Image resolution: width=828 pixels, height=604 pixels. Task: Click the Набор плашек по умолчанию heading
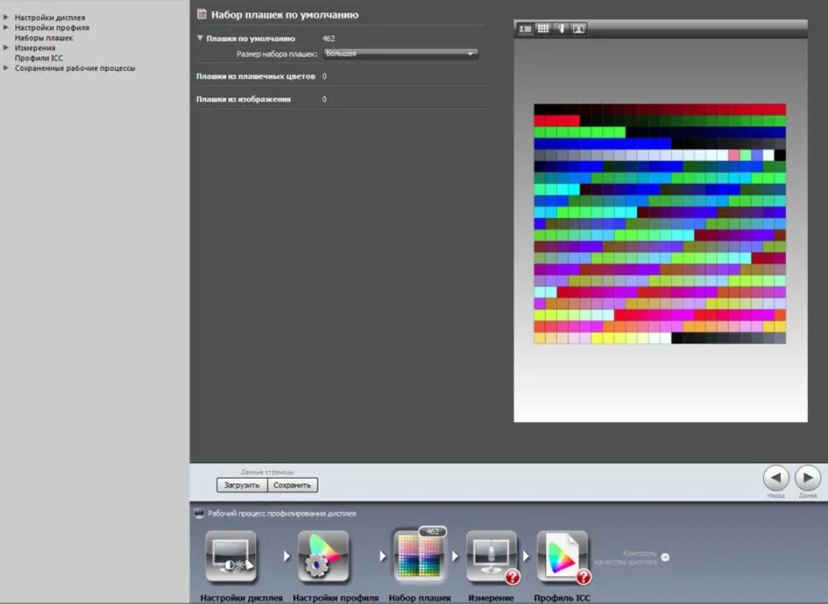(x=285, y=15)
